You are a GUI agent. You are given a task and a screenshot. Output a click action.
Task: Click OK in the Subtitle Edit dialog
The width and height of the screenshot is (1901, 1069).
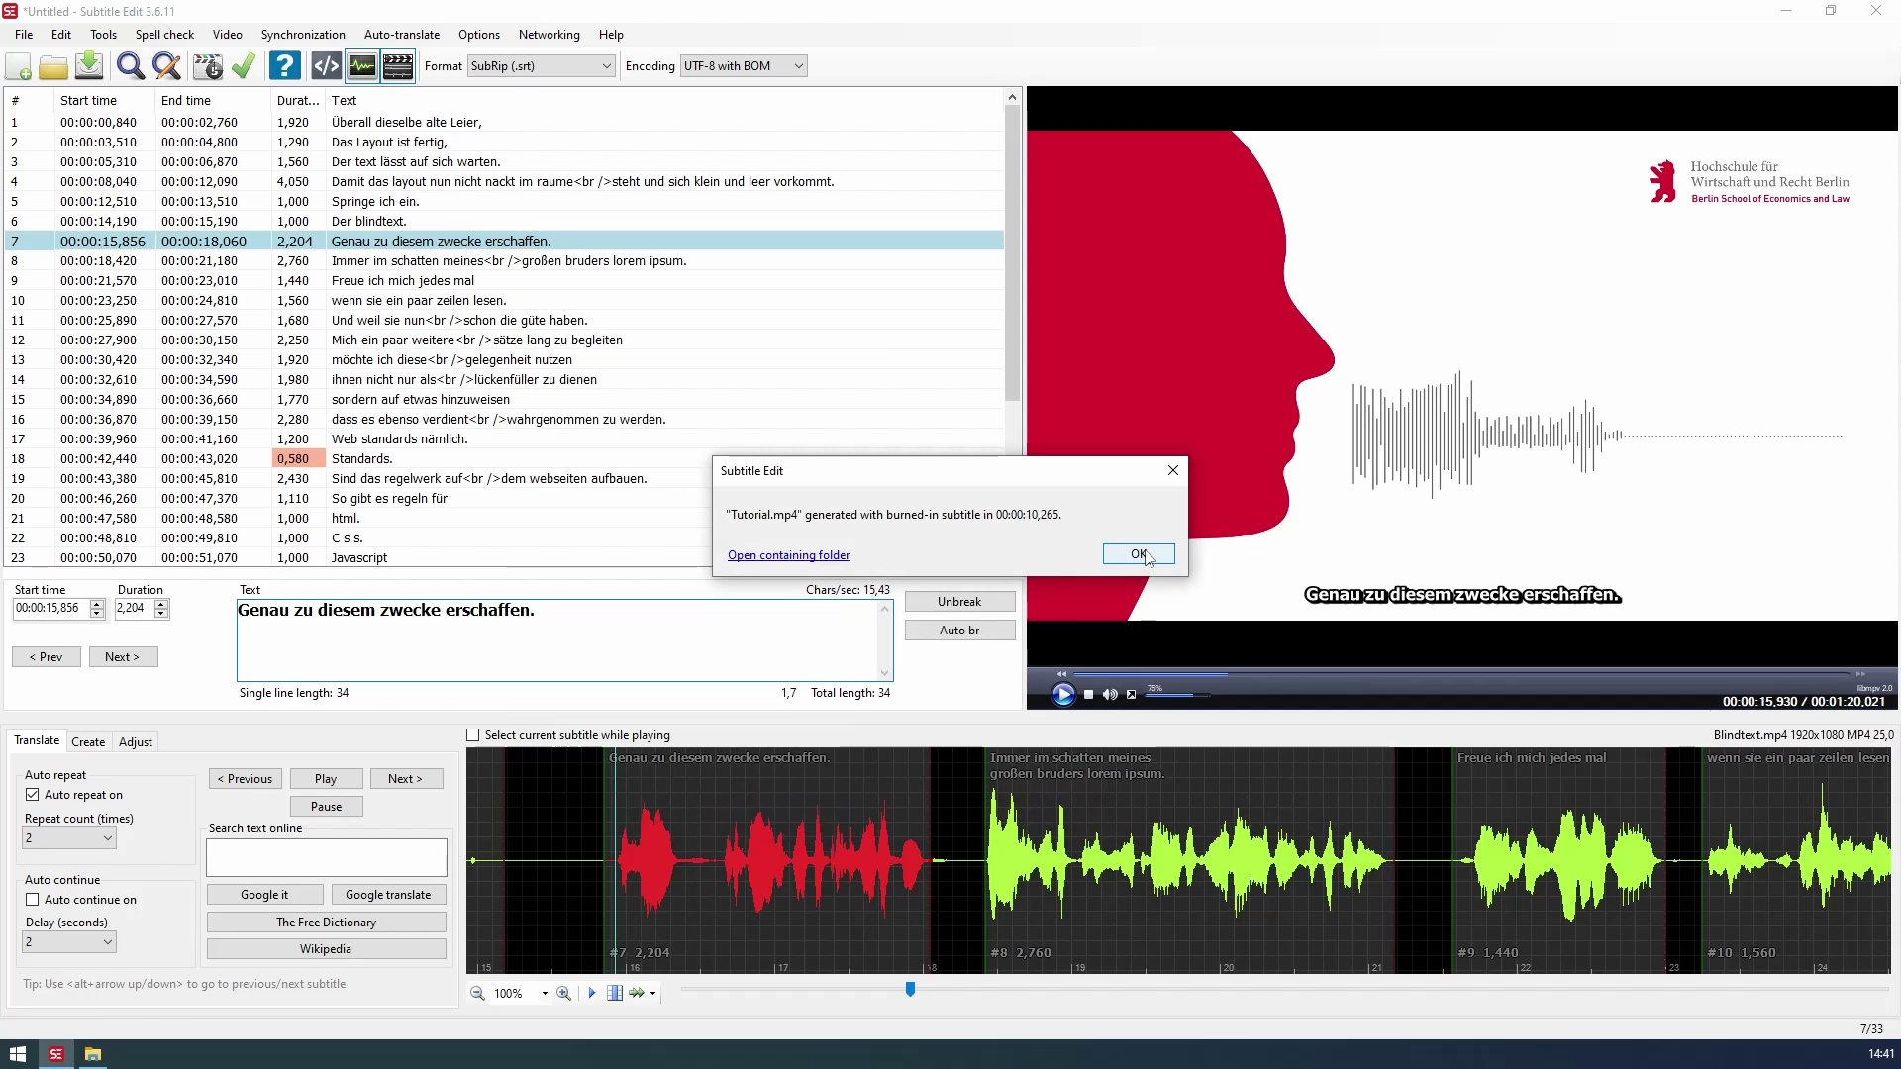pos(1139,554)
